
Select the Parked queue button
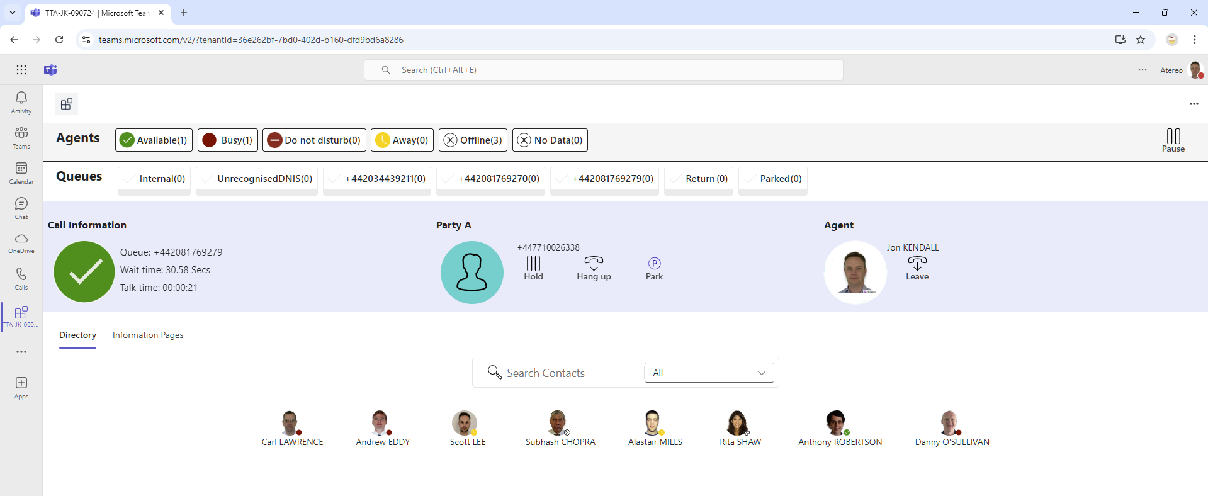pyautogui.click(x=772, y=179)
